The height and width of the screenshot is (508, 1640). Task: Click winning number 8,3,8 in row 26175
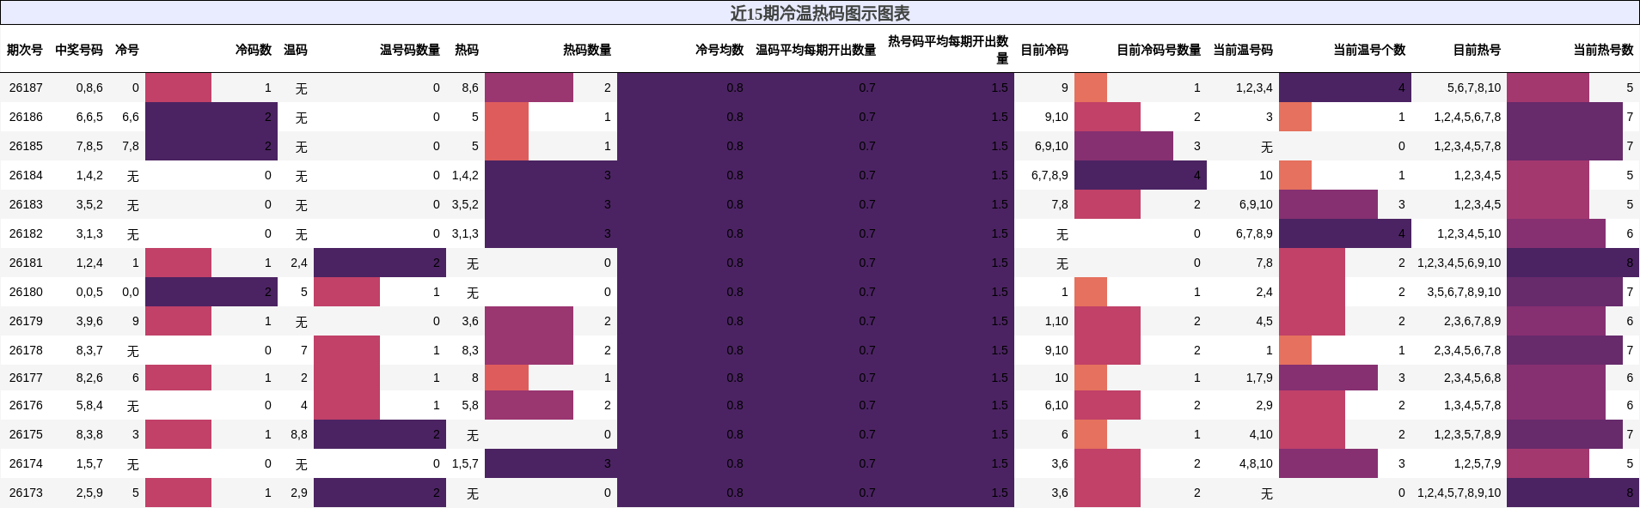89,434
